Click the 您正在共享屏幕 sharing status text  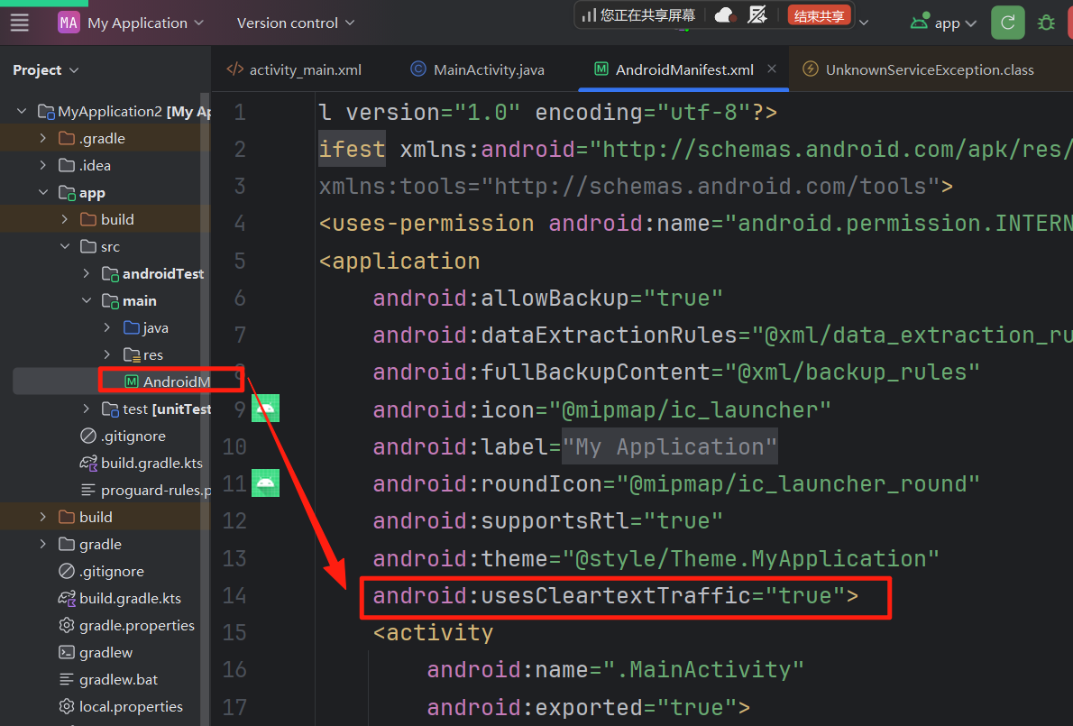647,15
